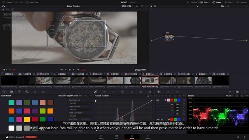Image resolution: width=249 pixels, height=140 pixels.
Task: Toggle the Timeline panel button
Action: [x=192, y=2]
